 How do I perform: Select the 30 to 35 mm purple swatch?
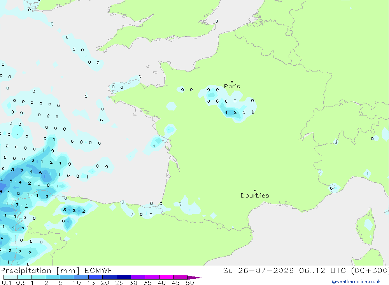coord(138,277)
